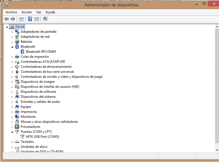
Task: Click the Controladoras de almacenamiento icon
Action: click(x=17, y=67)
